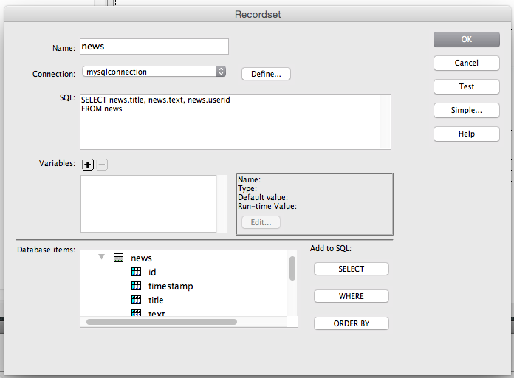Select the news table row
Image resolution: width=514 pixels, height=378 pixels.
(x=184, y=258)
